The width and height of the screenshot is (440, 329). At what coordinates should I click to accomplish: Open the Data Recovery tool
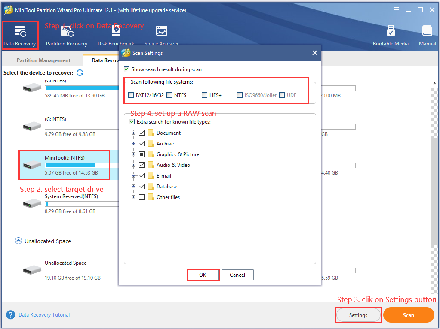click(x=20, y=36)
